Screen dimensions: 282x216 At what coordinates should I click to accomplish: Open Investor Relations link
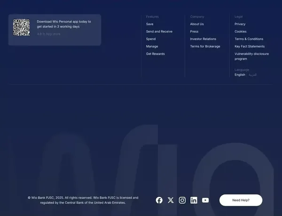pyautogui.click(x=203, y=39)
